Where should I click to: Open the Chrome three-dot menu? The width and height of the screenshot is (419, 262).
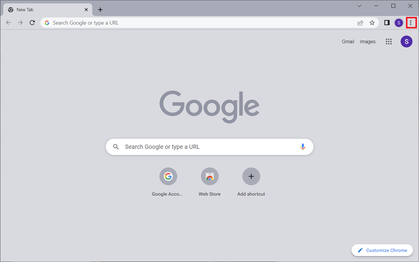point(411,23)
